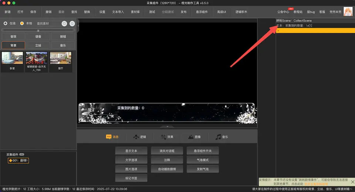Open the 音乐 music note tab
Image resolution: width=355 pixels, height=192 pixels.
tap(222, 137)
